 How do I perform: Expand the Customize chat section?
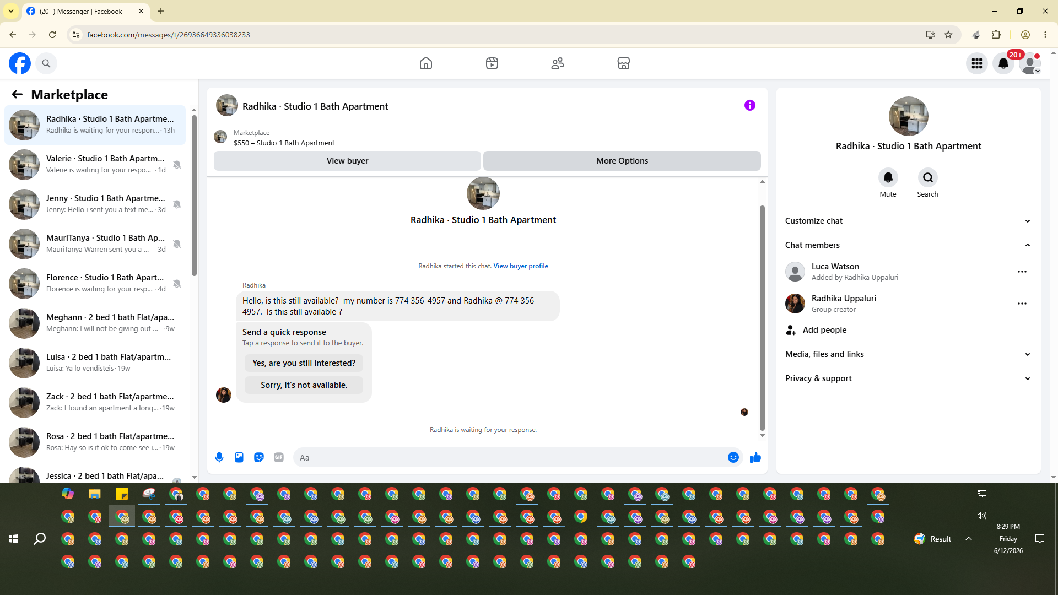click(909, 221)
